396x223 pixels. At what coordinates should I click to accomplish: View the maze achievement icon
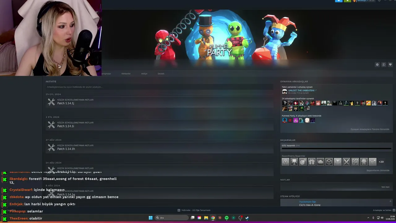[355, 162]
